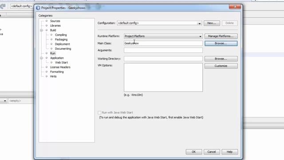The width and height of the screenshot is (284, 160).
Task: Open the Web Start category
Action: [x=61, y=63]
